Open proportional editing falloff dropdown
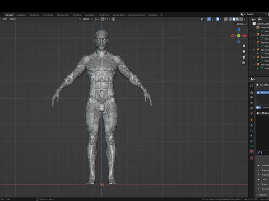 click(x=118, y=19)
